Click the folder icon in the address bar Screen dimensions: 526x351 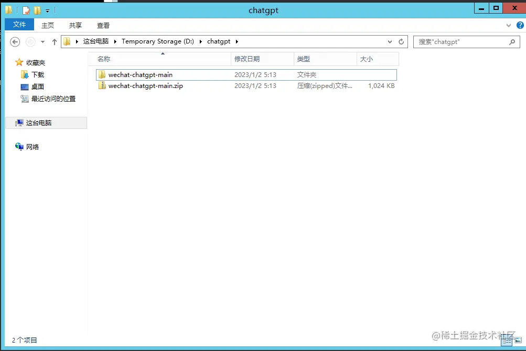[x=67, y=41]
